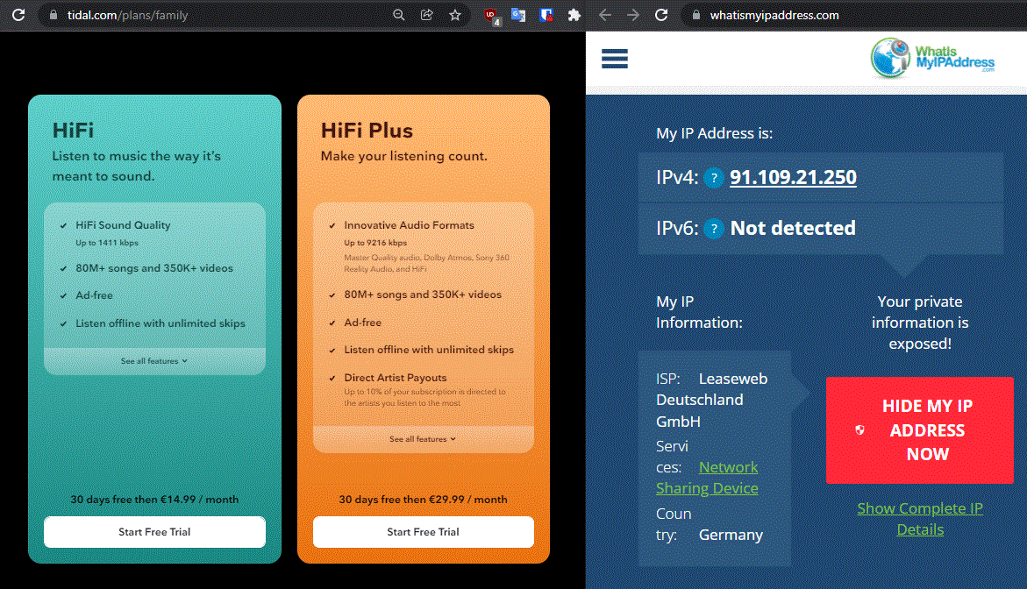Reload the whatismyipaddress.com page
This screenshot has width=1027, height=589.
click(x=661, y=15)
